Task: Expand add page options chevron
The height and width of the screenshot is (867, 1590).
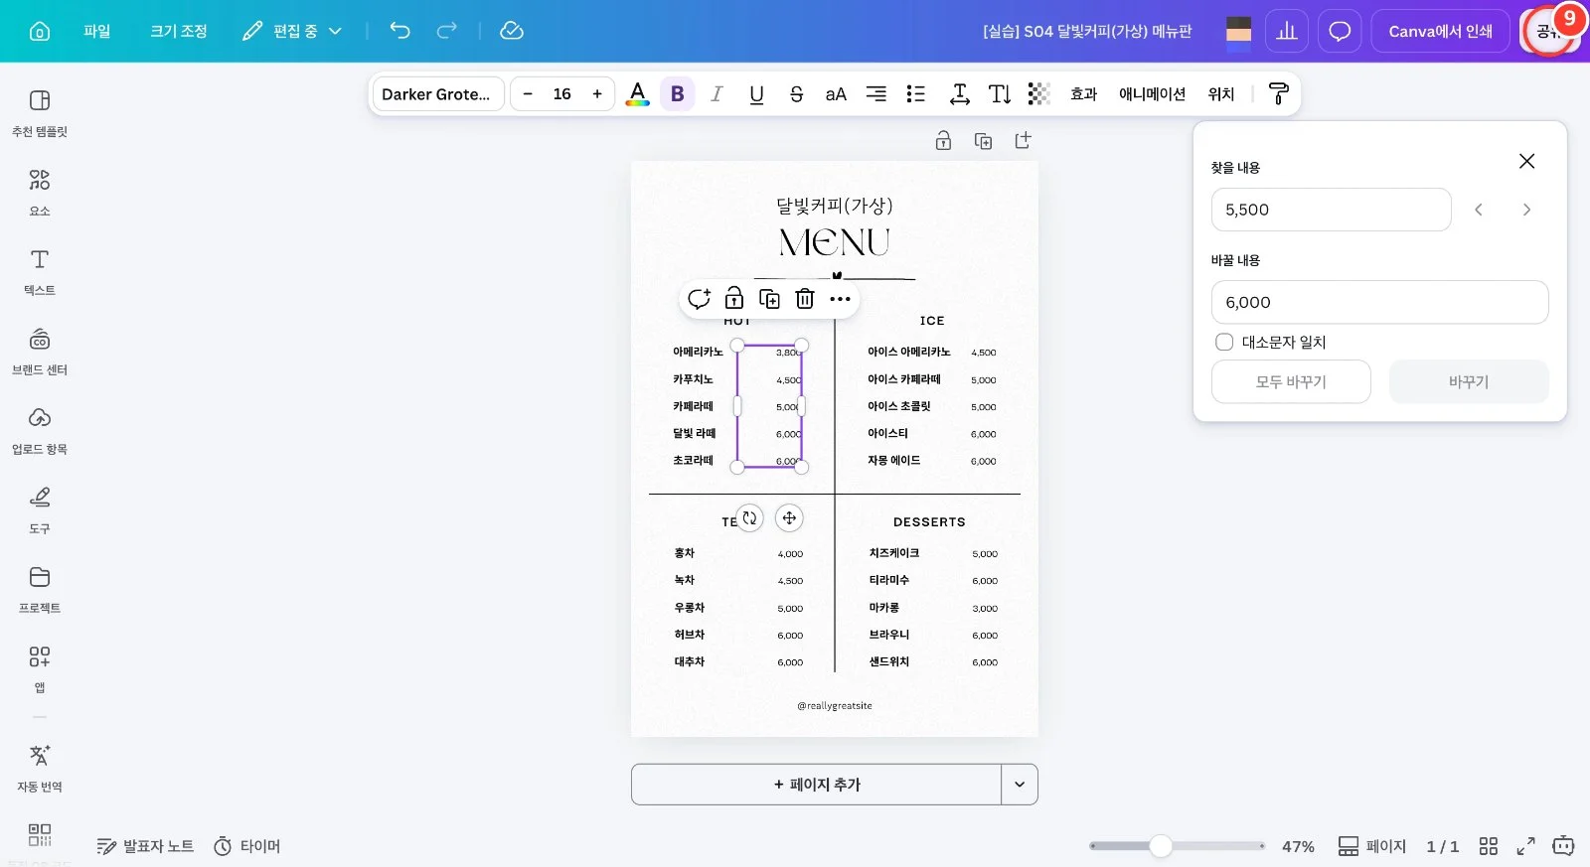Action: [1020, 785]
